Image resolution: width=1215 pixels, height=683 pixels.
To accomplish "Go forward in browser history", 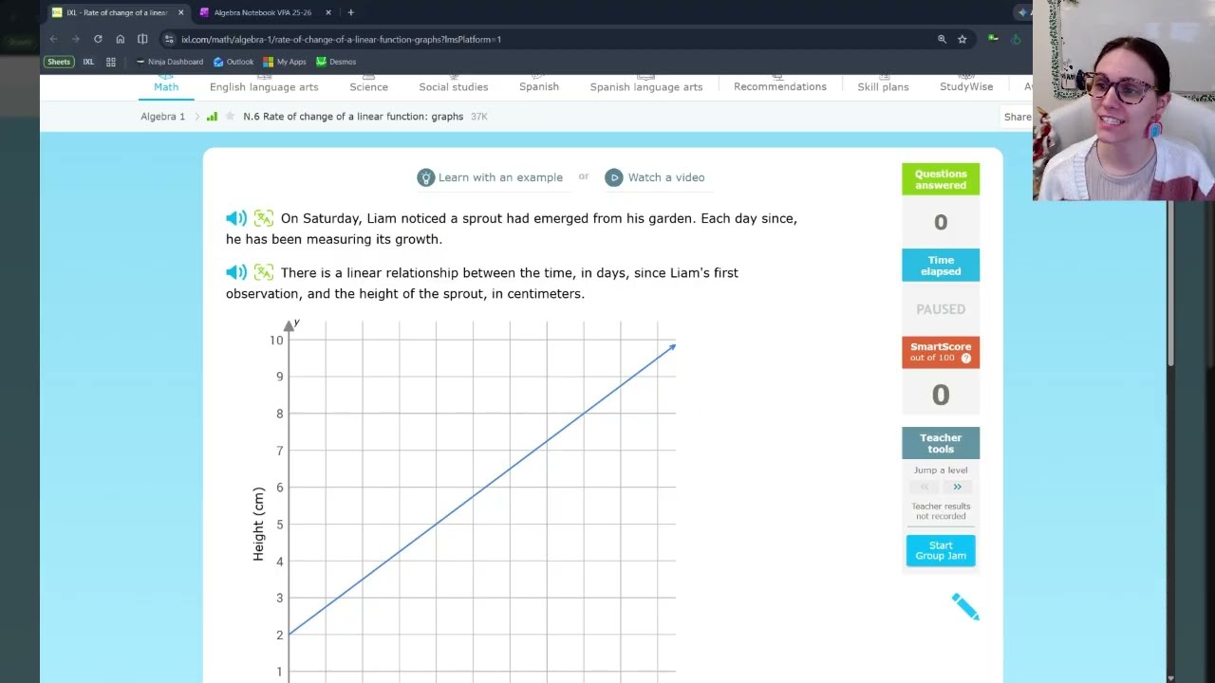I will (76, 39).
